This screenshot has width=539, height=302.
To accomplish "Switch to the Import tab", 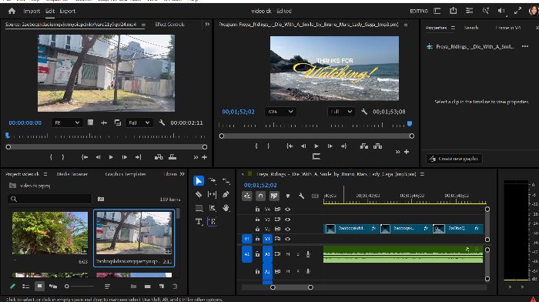I will click(32, 11).
